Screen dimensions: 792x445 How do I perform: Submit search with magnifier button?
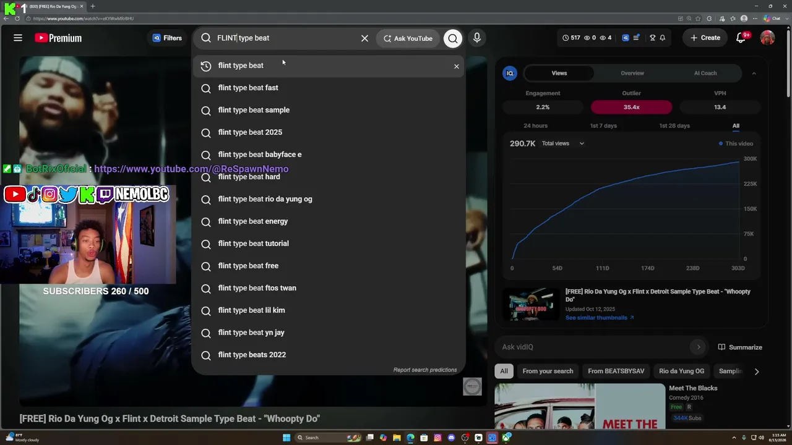[453, 38]
